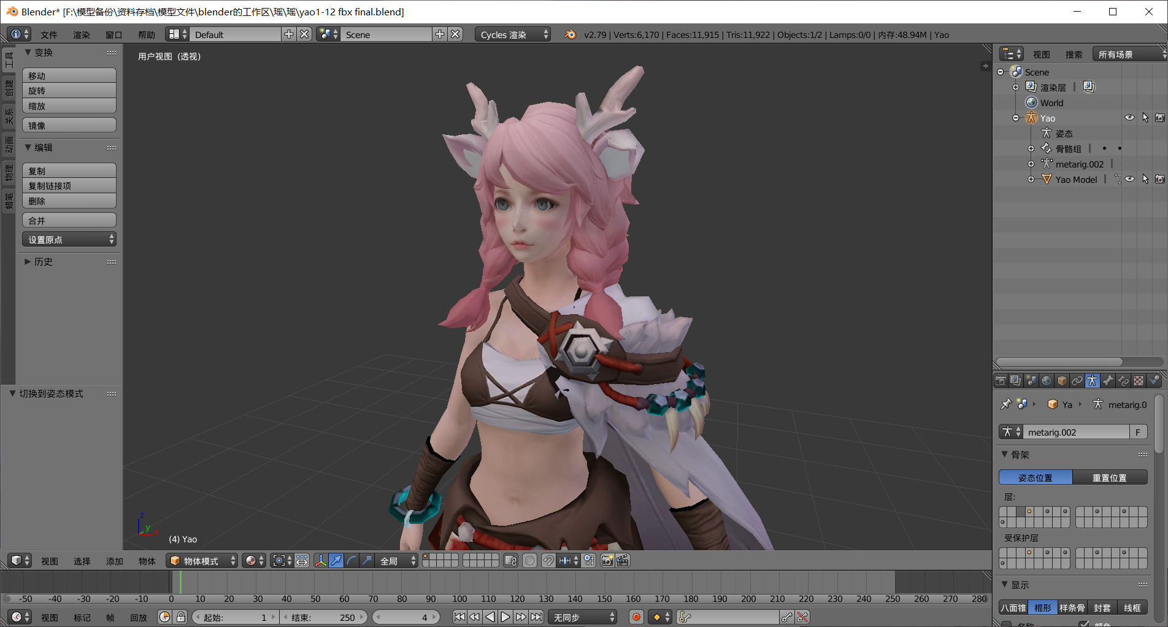1168x627 pixels.
Task: Toggle automatic keyframe record button
Action: pos(636,617)
